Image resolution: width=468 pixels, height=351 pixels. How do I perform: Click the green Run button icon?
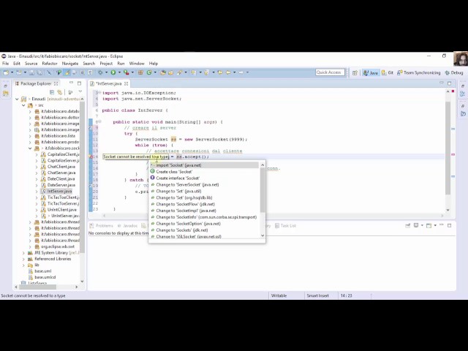[x=113, y=72]
